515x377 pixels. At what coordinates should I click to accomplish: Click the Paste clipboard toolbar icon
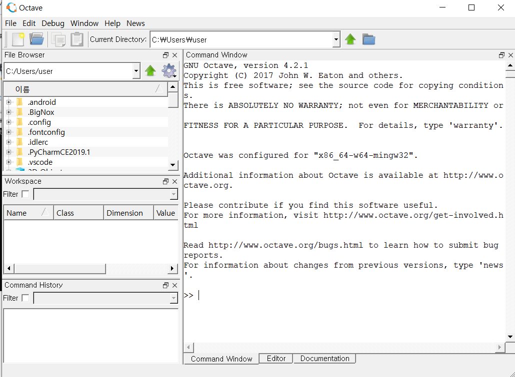click(77, 39)
